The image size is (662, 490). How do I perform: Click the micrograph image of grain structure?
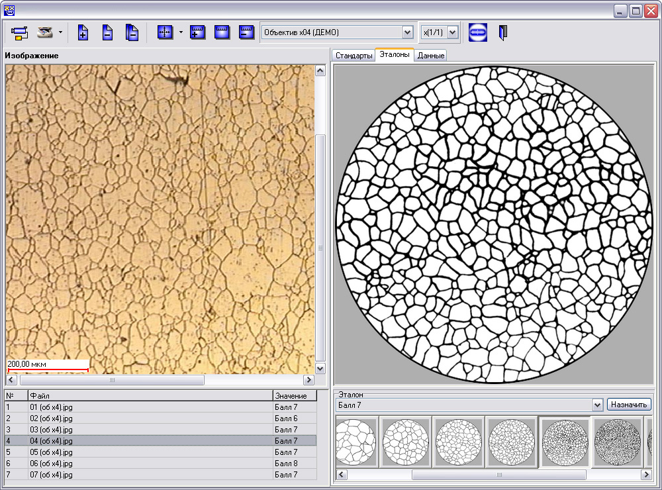pyautogui.click(x=160, y=219)
